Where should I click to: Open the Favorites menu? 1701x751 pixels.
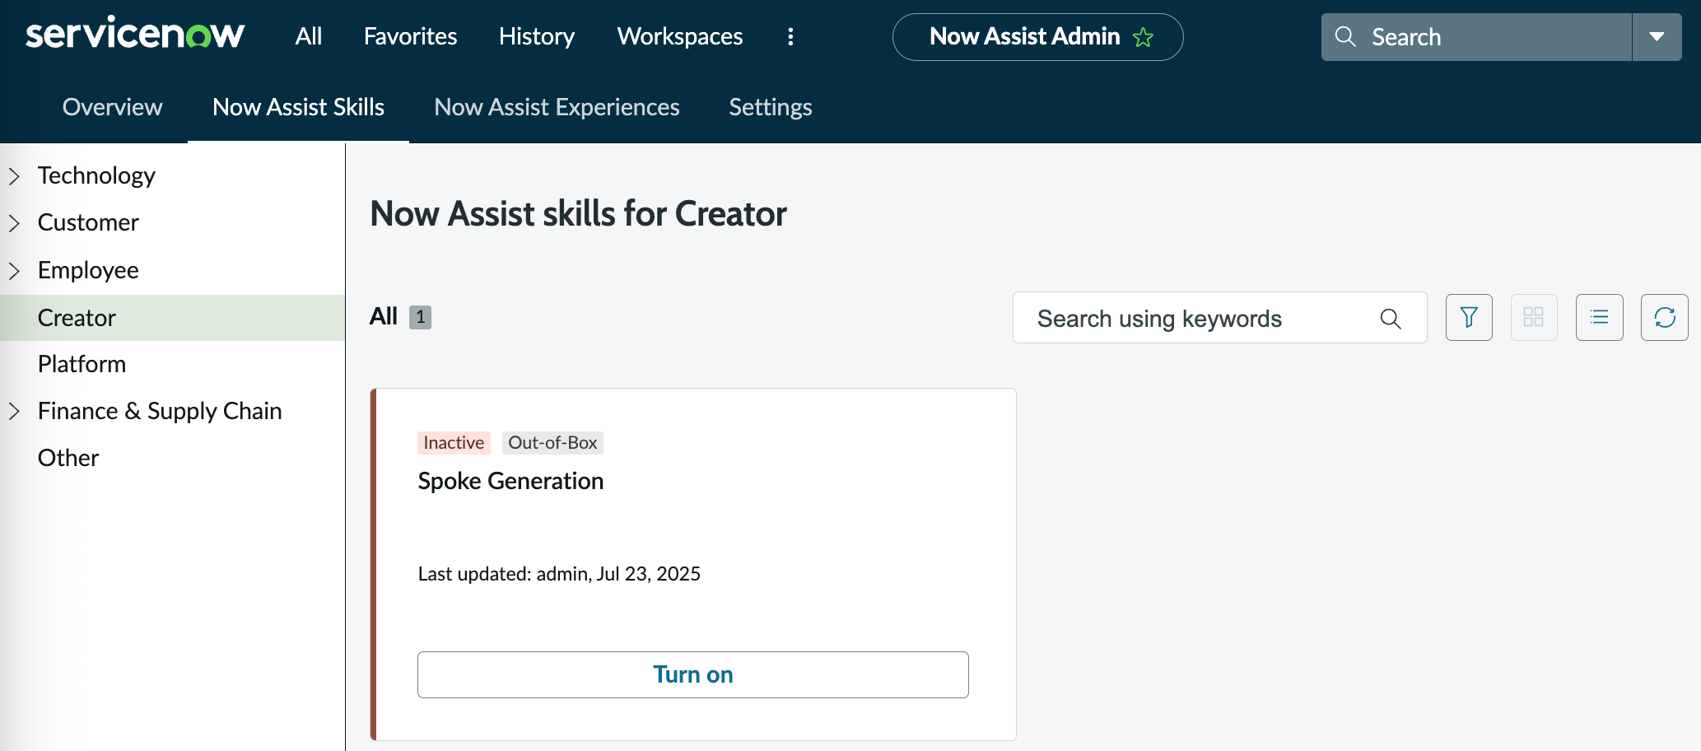[410, 36]
